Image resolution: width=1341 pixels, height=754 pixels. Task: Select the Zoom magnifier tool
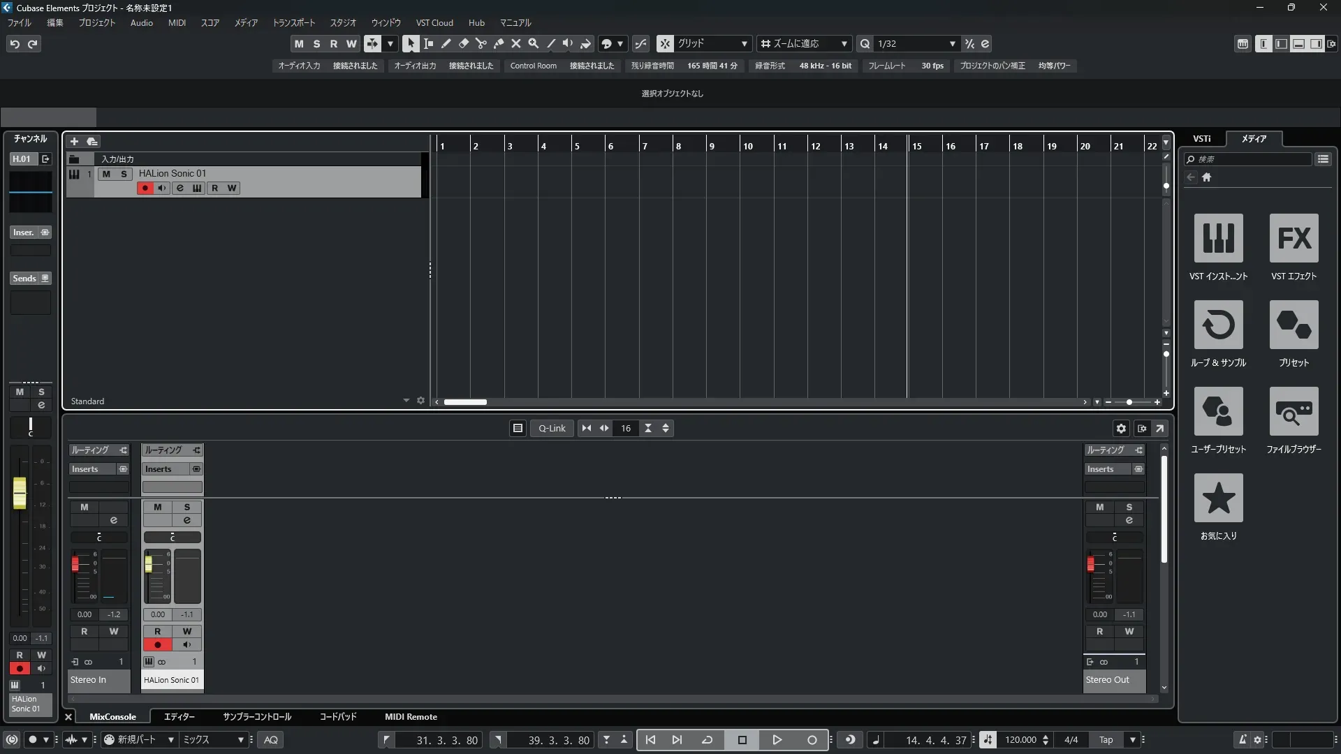coord(533,43)
